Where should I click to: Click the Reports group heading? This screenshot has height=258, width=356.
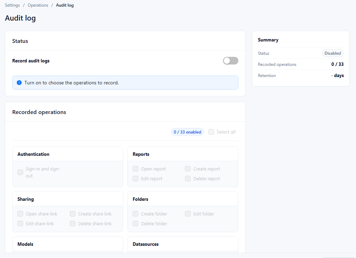[141, 154]
